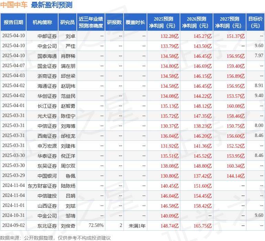Click institution name 中邮证券

click(47, 36)
